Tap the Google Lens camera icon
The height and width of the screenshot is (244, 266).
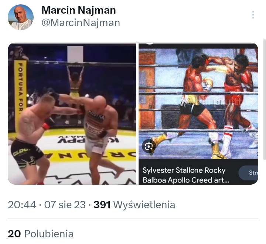coord(149,146)
